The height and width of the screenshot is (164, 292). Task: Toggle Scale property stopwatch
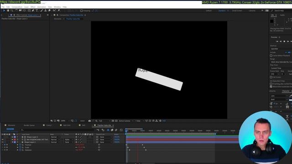click(20, 148)
